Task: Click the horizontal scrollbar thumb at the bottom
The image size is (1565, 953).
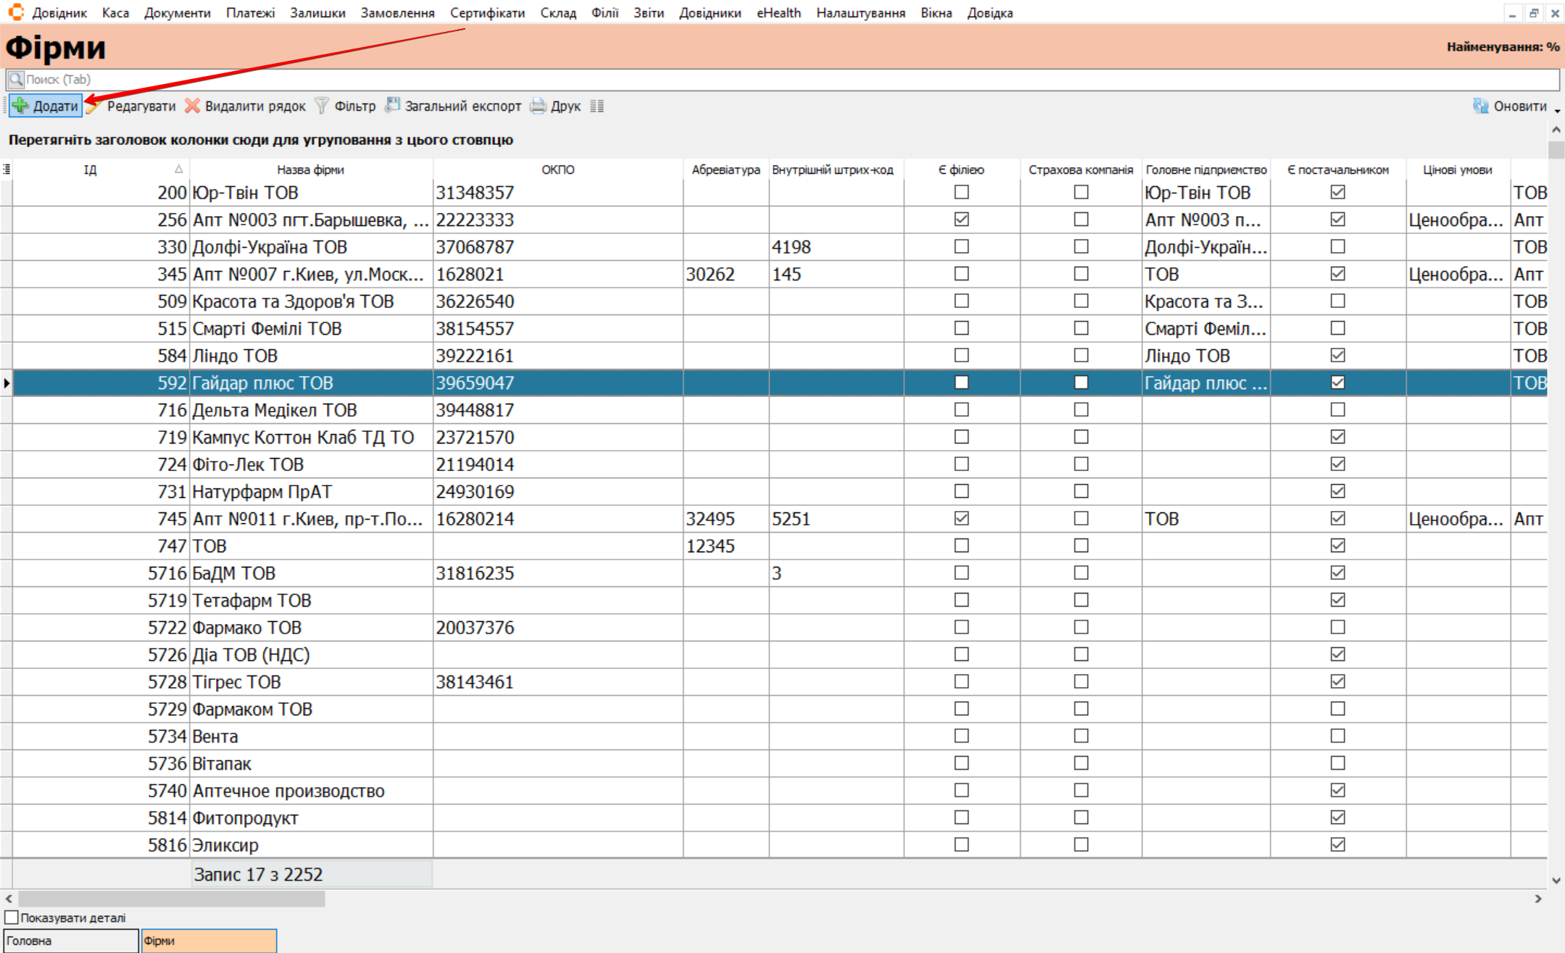Action: click(x=171, y=899)
